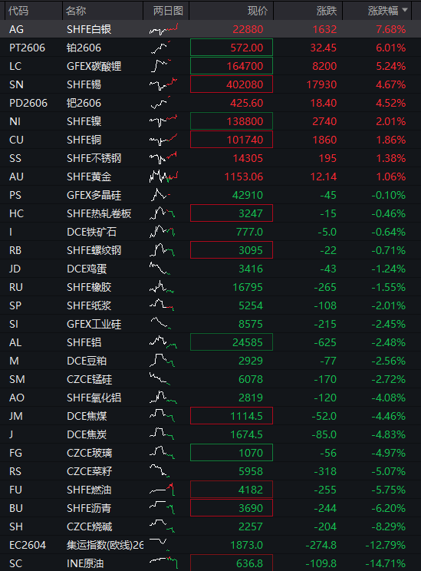Open the SHFE白银 two-day sparkline chart
Image resolution: width=421 pixels, height=571 pixels.
click(x=163, y=29)
